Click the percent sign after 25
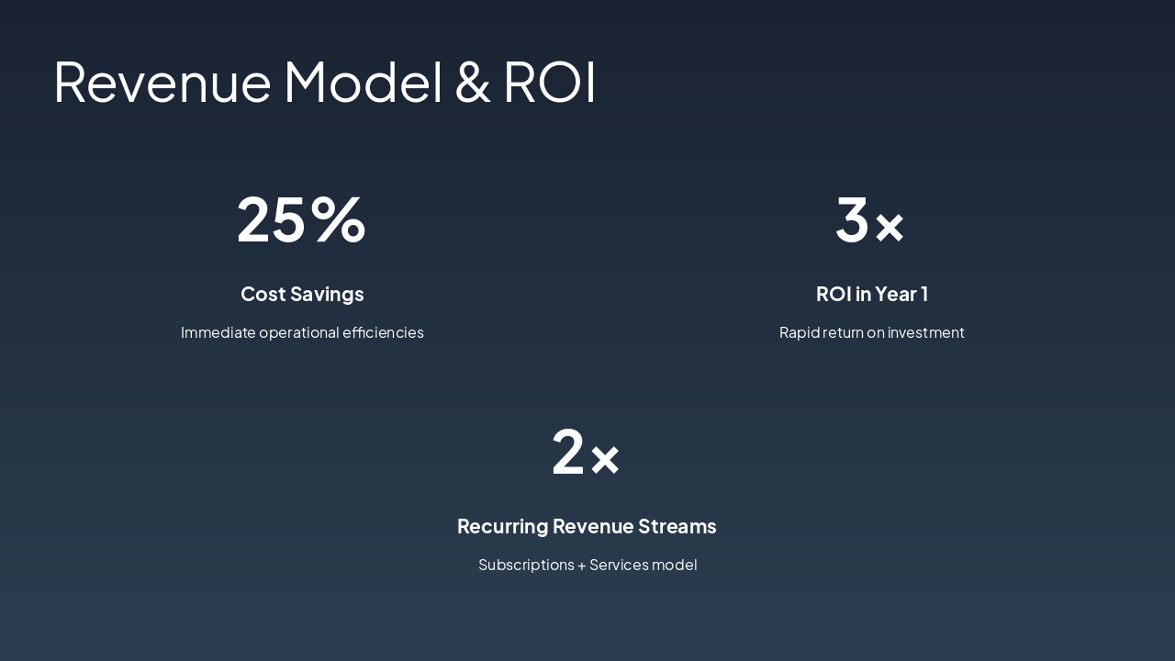This screenshot has height=661, width=1175. [x=338, y=220]
